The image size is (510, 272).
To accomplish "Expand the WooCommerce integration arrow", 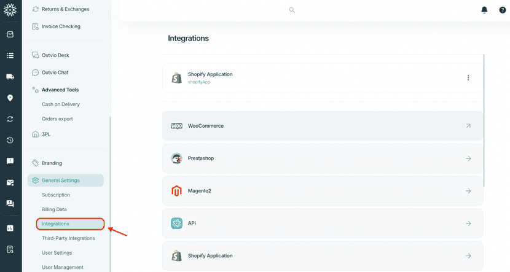I will pos(468,126).
